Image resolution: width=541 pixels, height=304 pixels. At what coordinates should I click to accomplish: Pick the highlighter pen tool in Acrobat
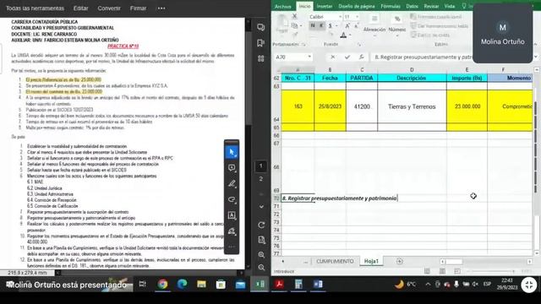point(232,184)
